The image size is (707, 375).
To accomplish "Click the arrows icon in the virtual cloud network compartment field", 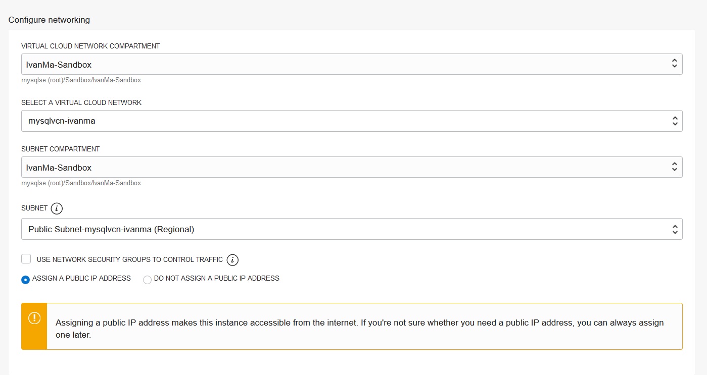I will click(x=674, y=64).
